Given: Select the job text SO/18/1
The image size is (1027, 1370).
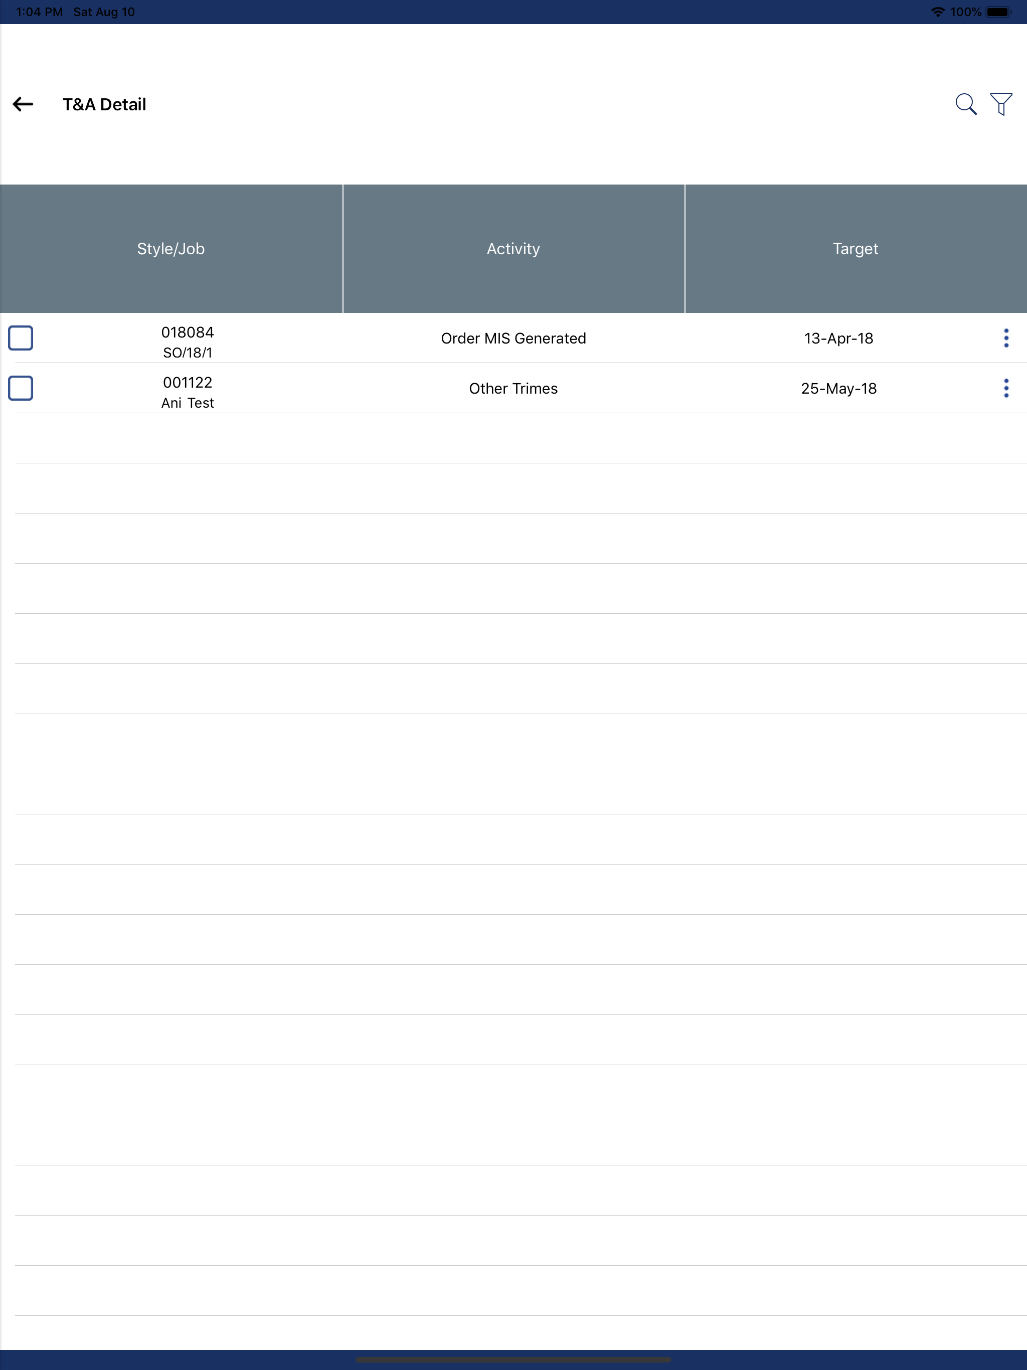Looking at the screenshot, I should coord(188,353).
